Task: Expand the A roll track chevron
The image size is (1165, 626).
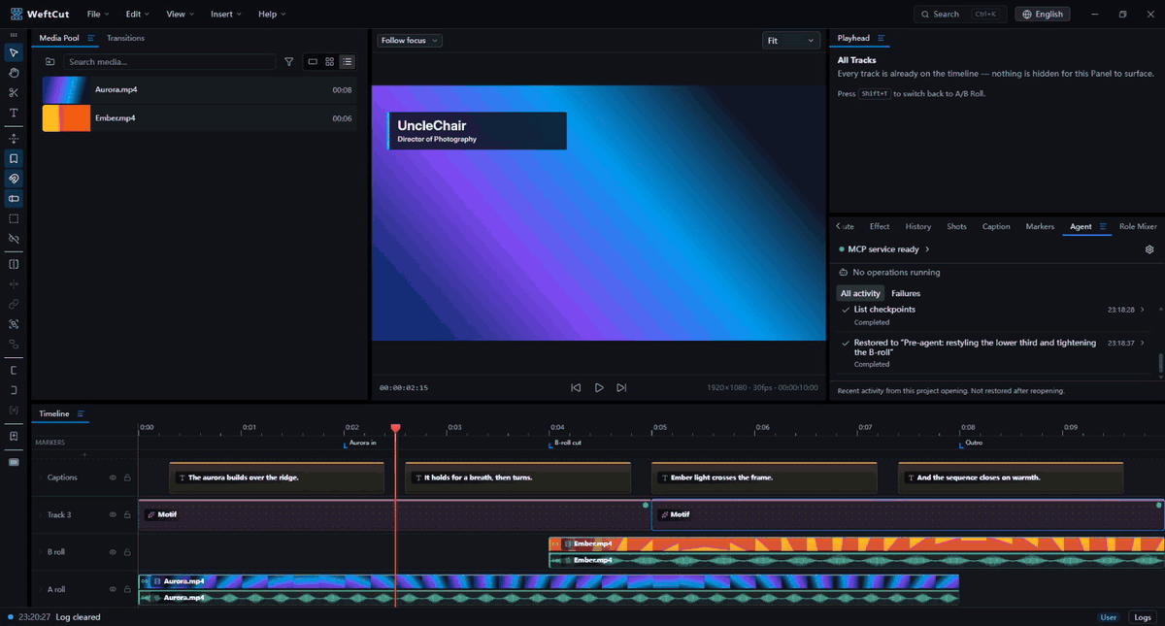Action: tap(40, 589)
